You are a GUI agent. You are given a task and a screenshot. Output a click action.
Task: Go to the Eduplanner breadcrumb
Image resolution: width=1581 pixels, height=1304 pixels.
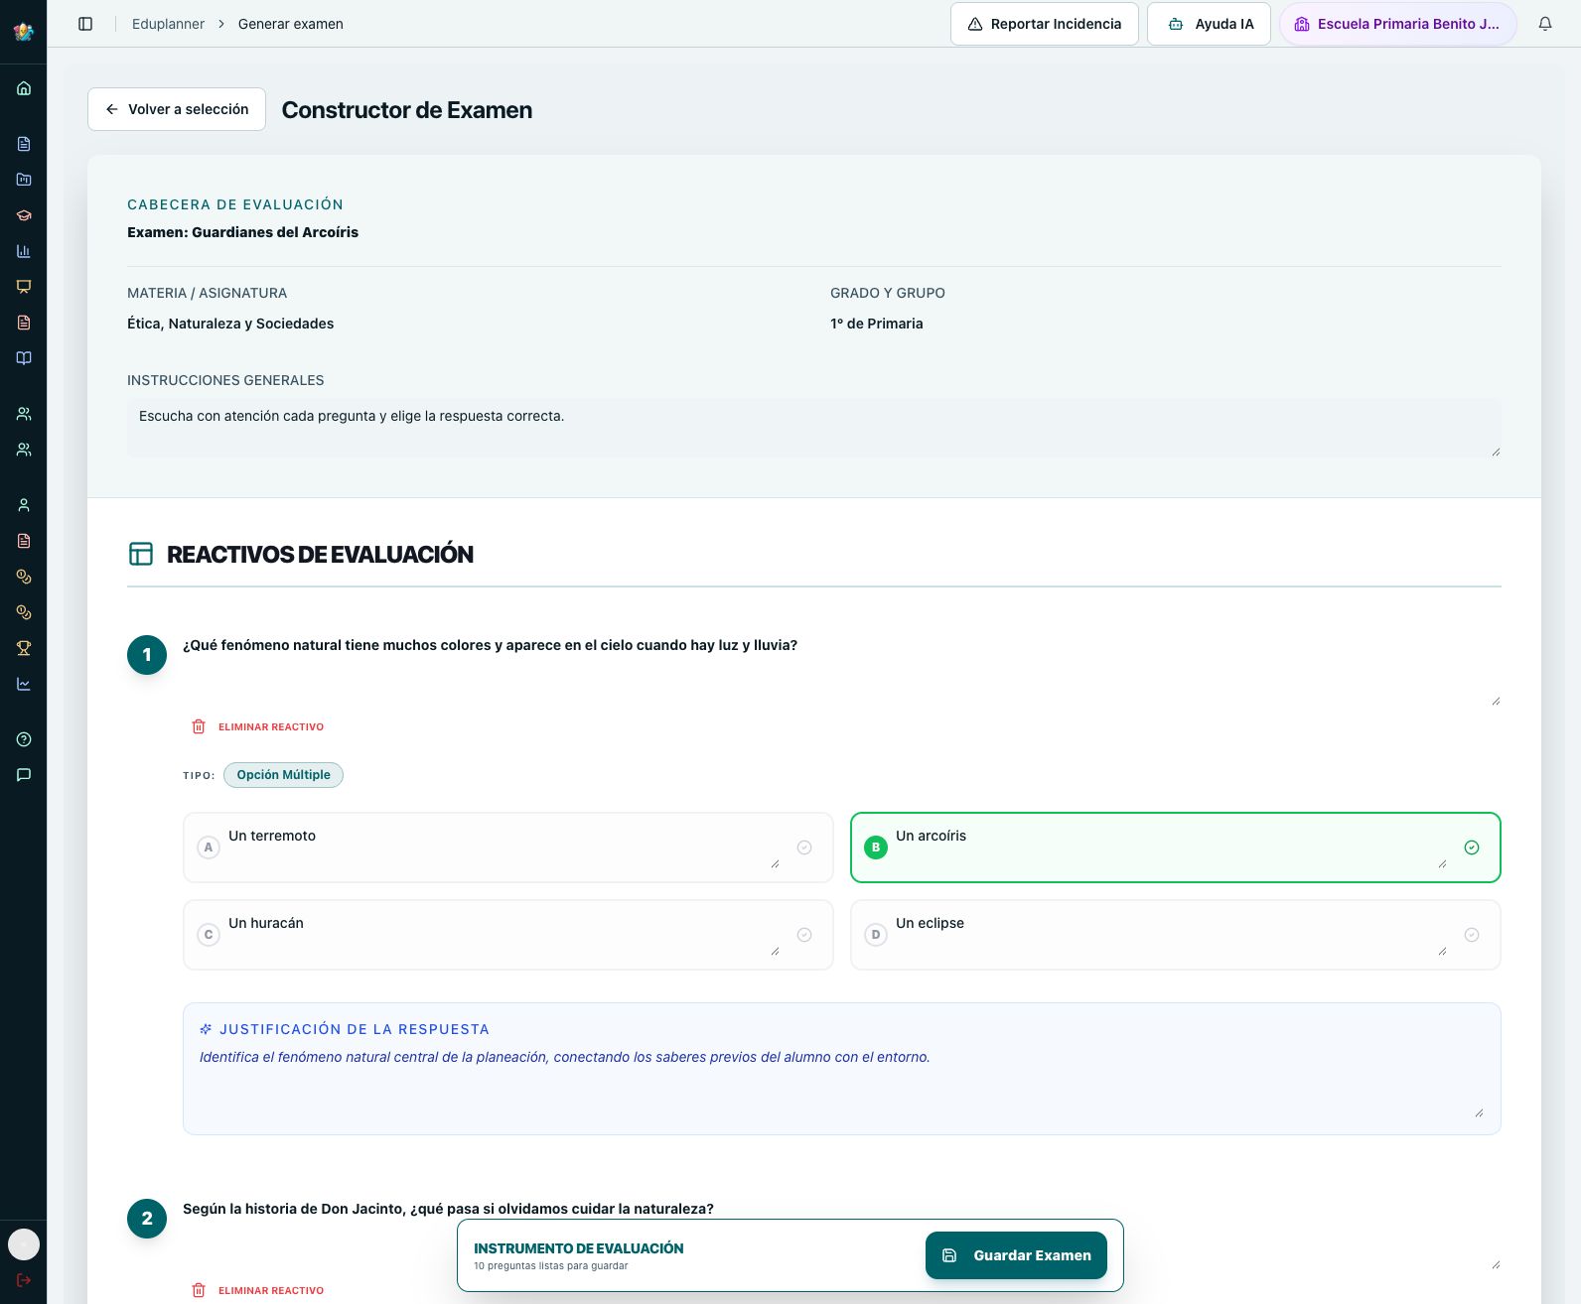pos(168,24)
